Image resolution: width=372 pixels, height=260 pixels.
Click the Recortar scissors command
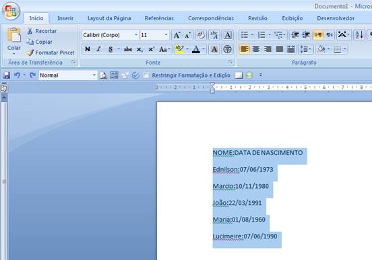[42, 31]
